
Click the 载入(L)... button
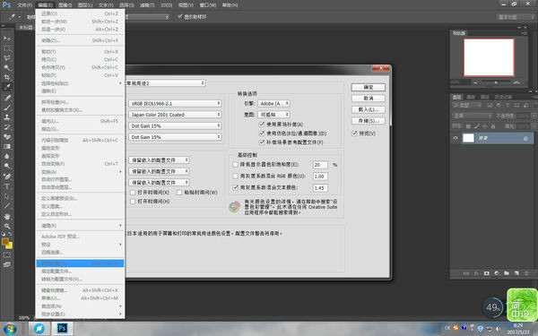(x=369, y=109)
